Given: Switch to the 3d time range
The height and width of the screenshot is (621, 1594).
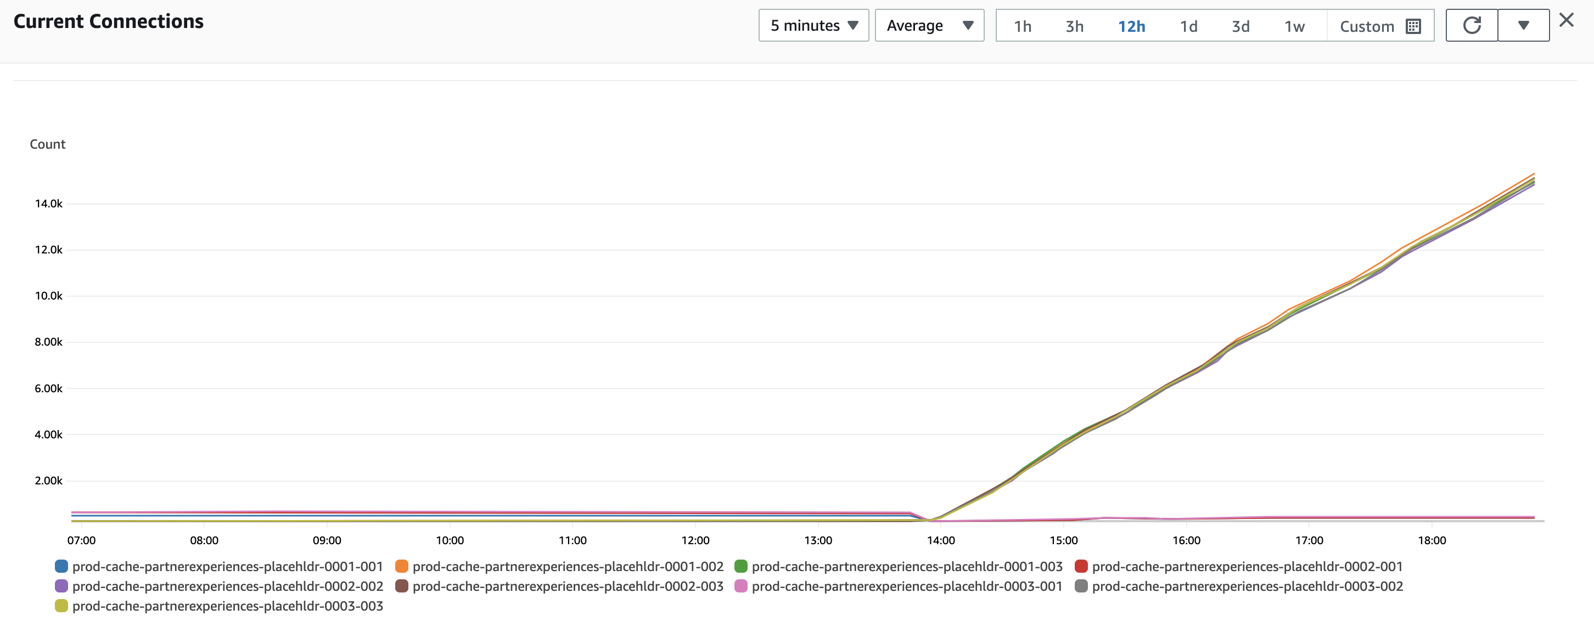Looking at the screenshot, I should pos(1240,26).
